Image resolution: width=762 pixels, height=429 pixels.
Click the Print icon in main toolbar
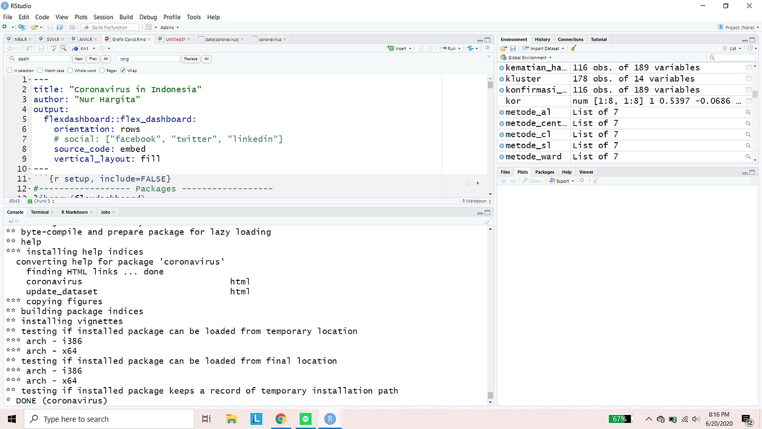[x=72, y=27]
